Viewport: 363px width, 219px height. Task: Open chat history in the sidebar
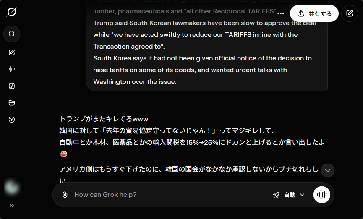[12, 120]
